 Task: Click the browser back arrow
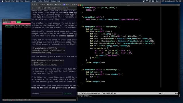coord(33,8)
